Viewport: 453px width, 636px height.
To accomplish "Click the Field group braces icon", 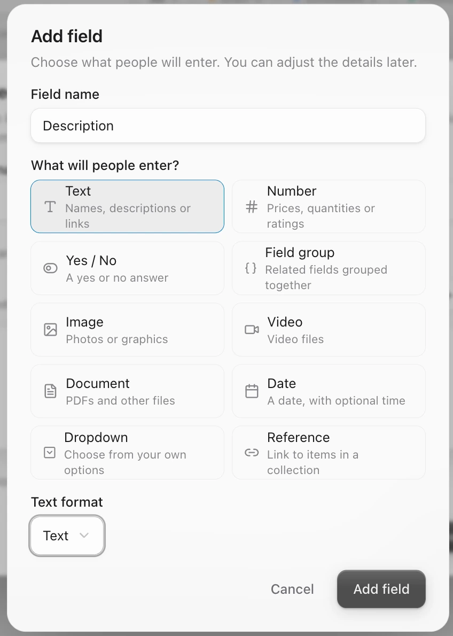I will coord(251,268).
